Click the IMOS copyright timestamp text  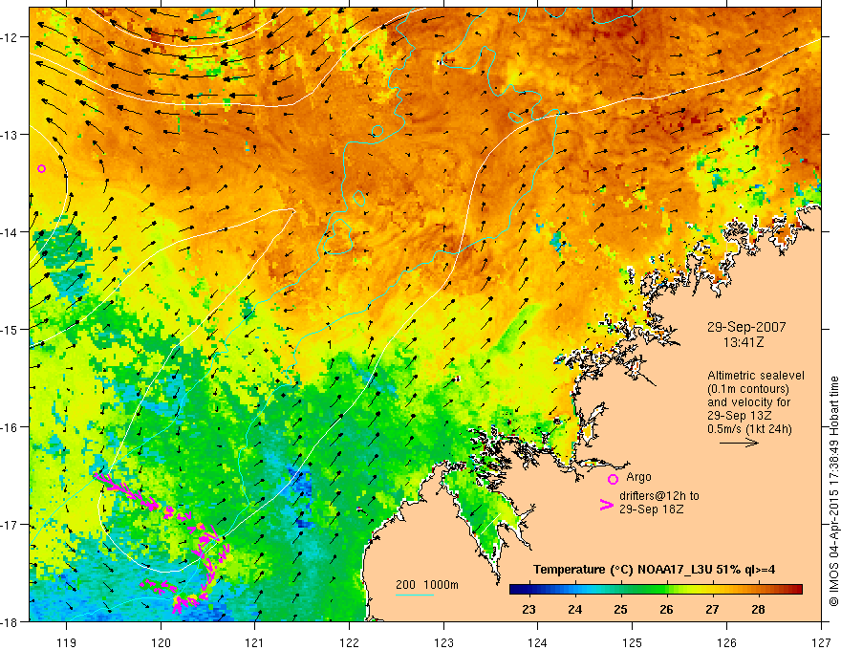[833, 493]
